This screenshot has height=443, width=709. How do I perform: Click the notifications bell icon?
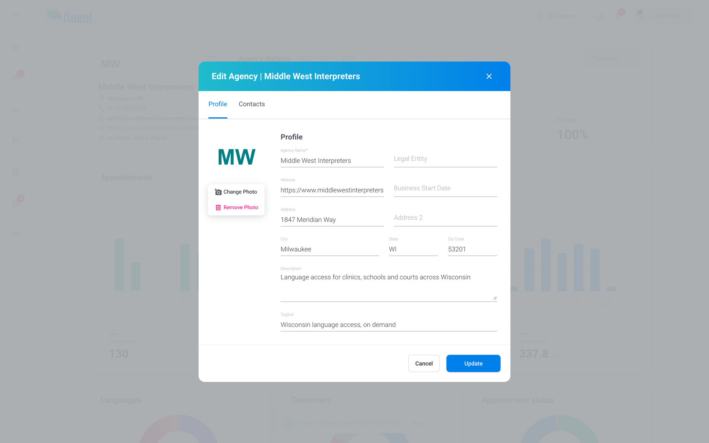coord(617,16)
